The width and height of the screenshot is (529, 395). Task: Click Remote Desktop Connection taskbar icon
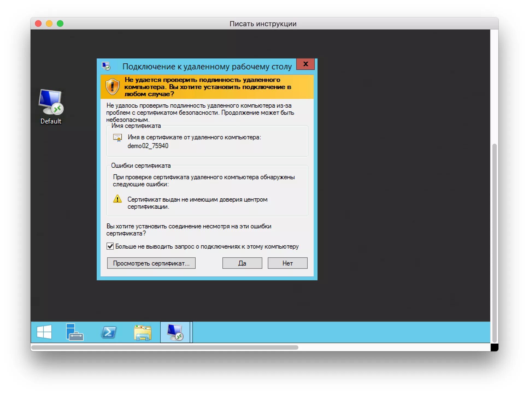[175, 332]
